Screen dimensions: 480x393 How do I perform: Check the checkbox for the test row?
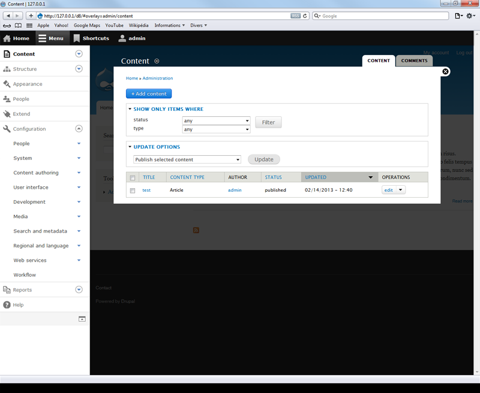coord(133,191)
